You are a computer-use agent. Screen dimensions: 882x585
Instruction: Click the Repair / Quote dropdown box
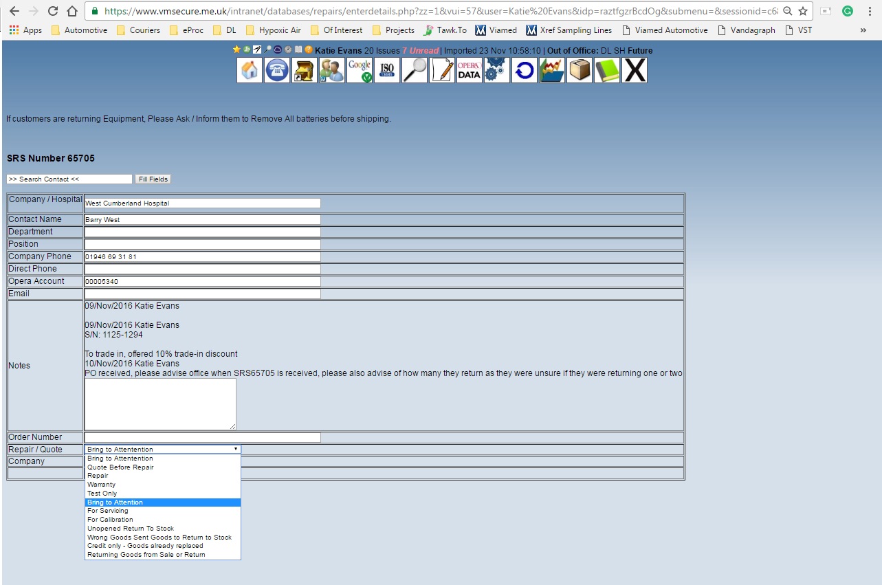tap(162, 450)
